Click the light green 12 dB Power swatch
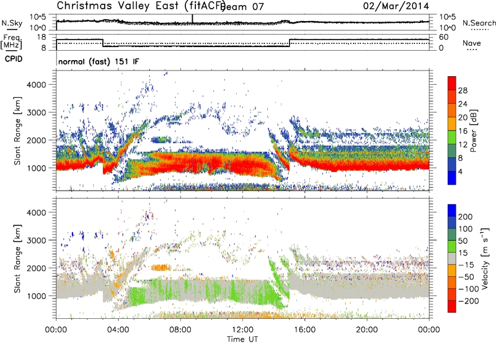496x343 pixels. click(x=452, y=137)
